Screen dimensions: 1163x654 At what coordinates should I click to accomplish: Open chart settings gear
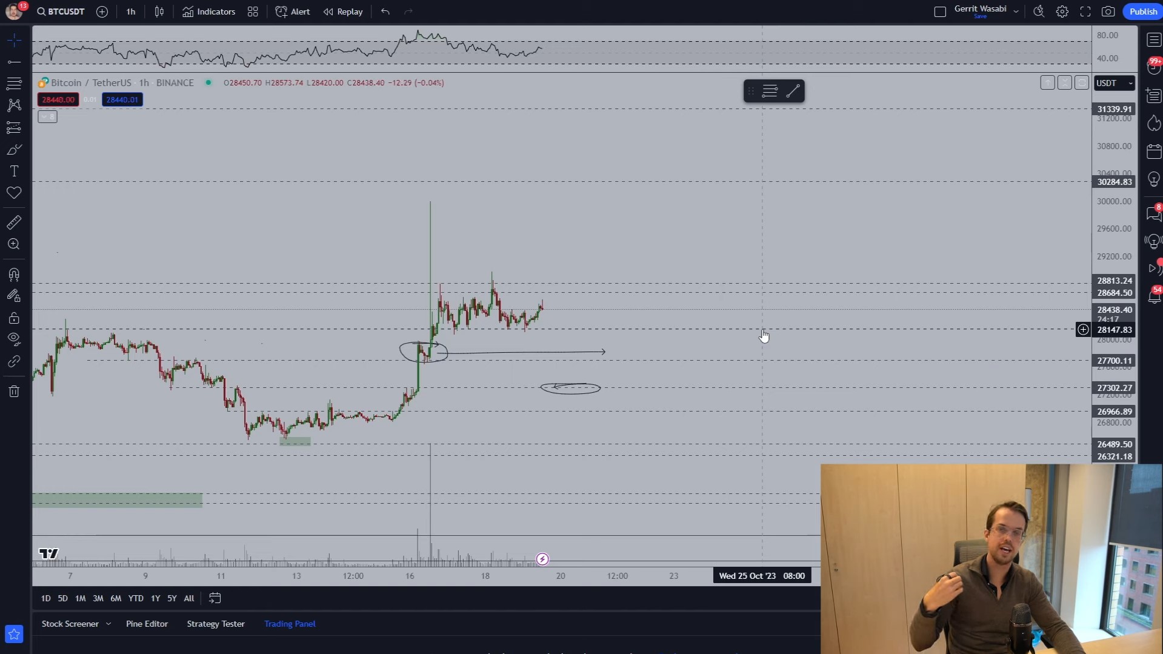tap(1062, 12)
